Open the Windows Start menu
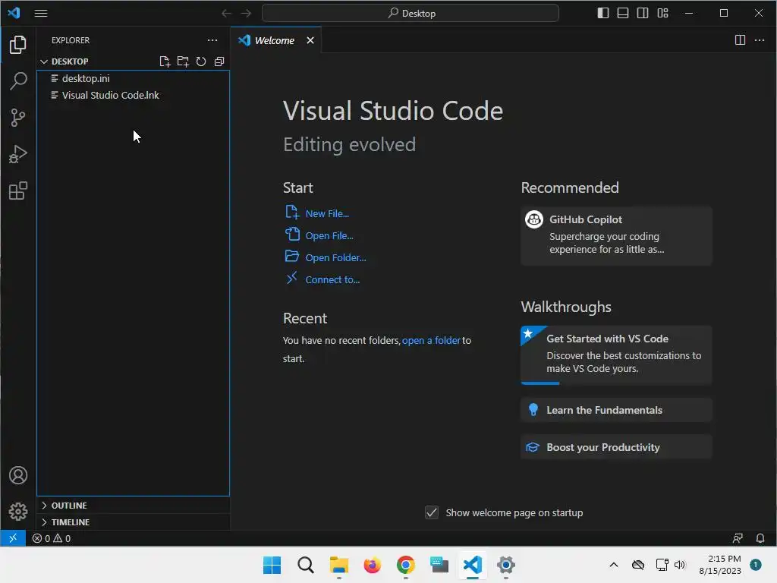Viewport: 777px width, 583px height. pos(272,565)
